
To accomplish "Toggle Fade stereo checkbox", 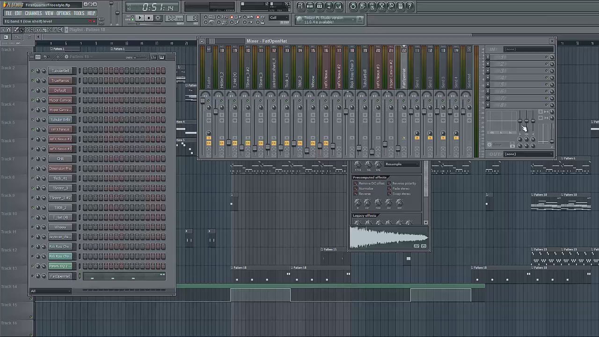I will coord(389,189).
